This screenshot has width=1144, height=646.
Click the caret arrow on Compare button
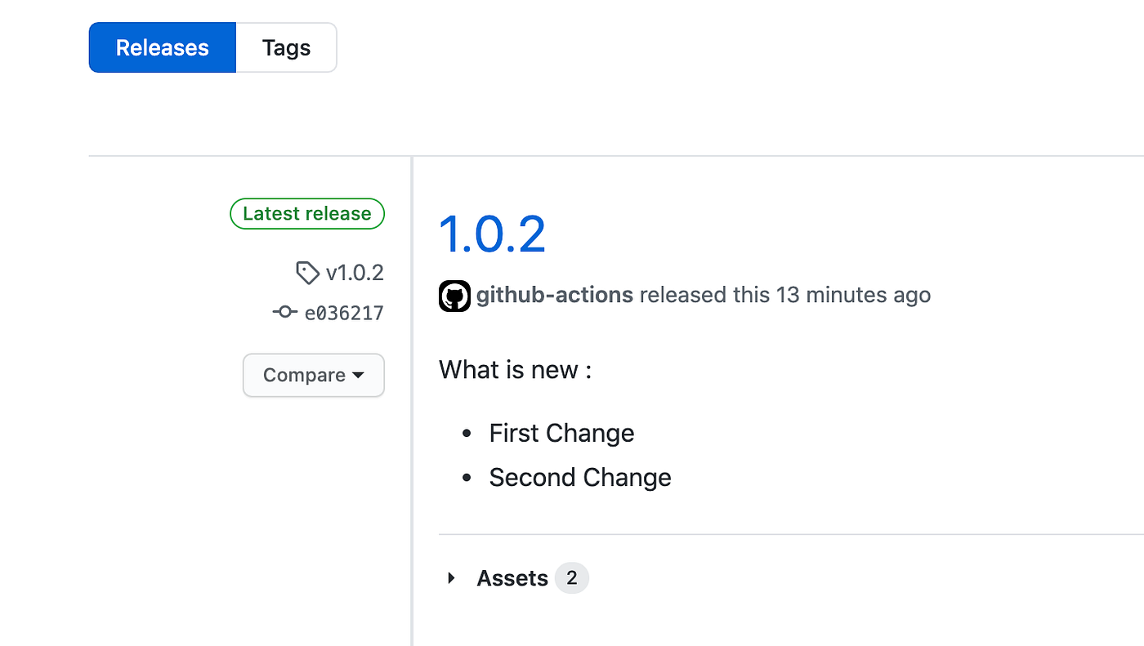click(358, 376)
